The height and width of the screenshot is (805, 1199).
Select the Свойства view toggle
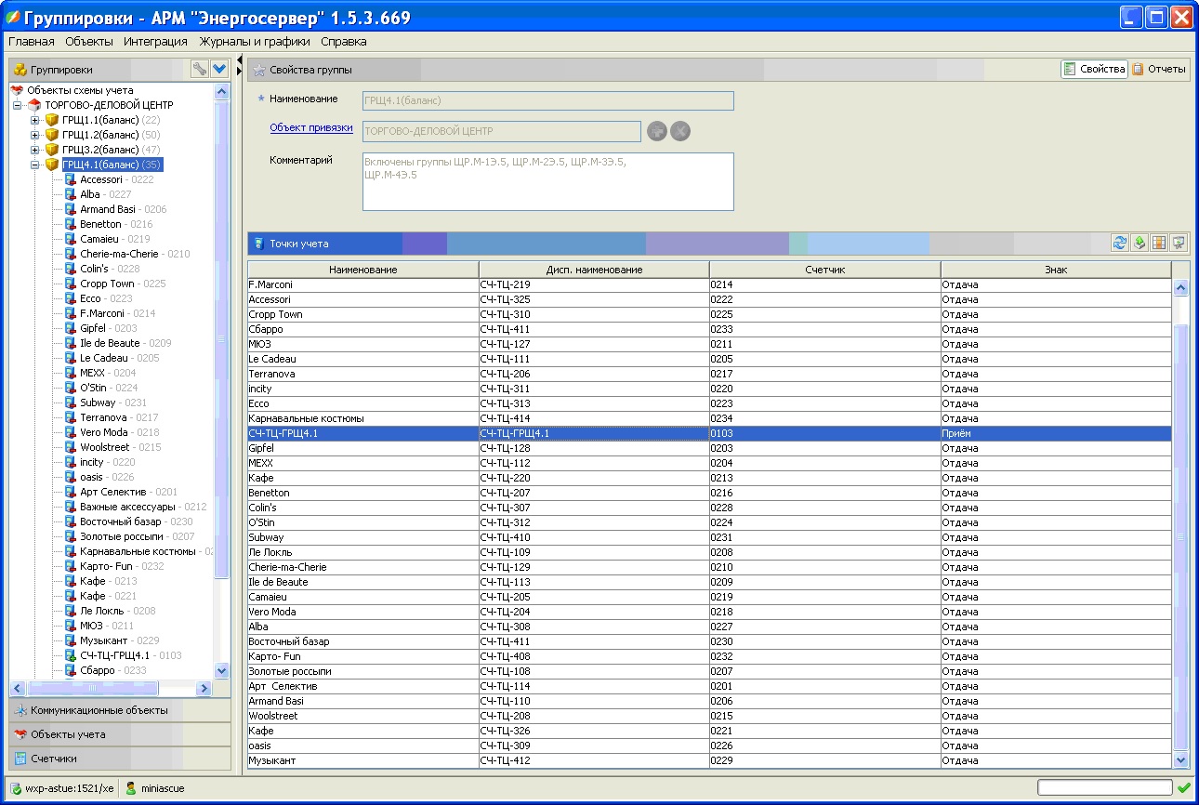pos(1095,69)
